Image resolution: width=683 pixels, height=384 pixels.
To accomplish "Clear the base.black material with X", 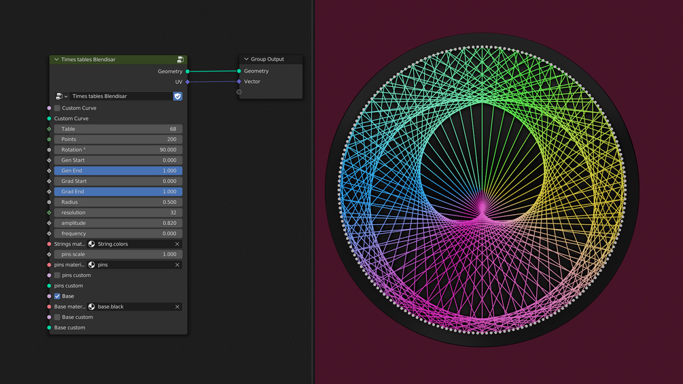I will 177,307.
